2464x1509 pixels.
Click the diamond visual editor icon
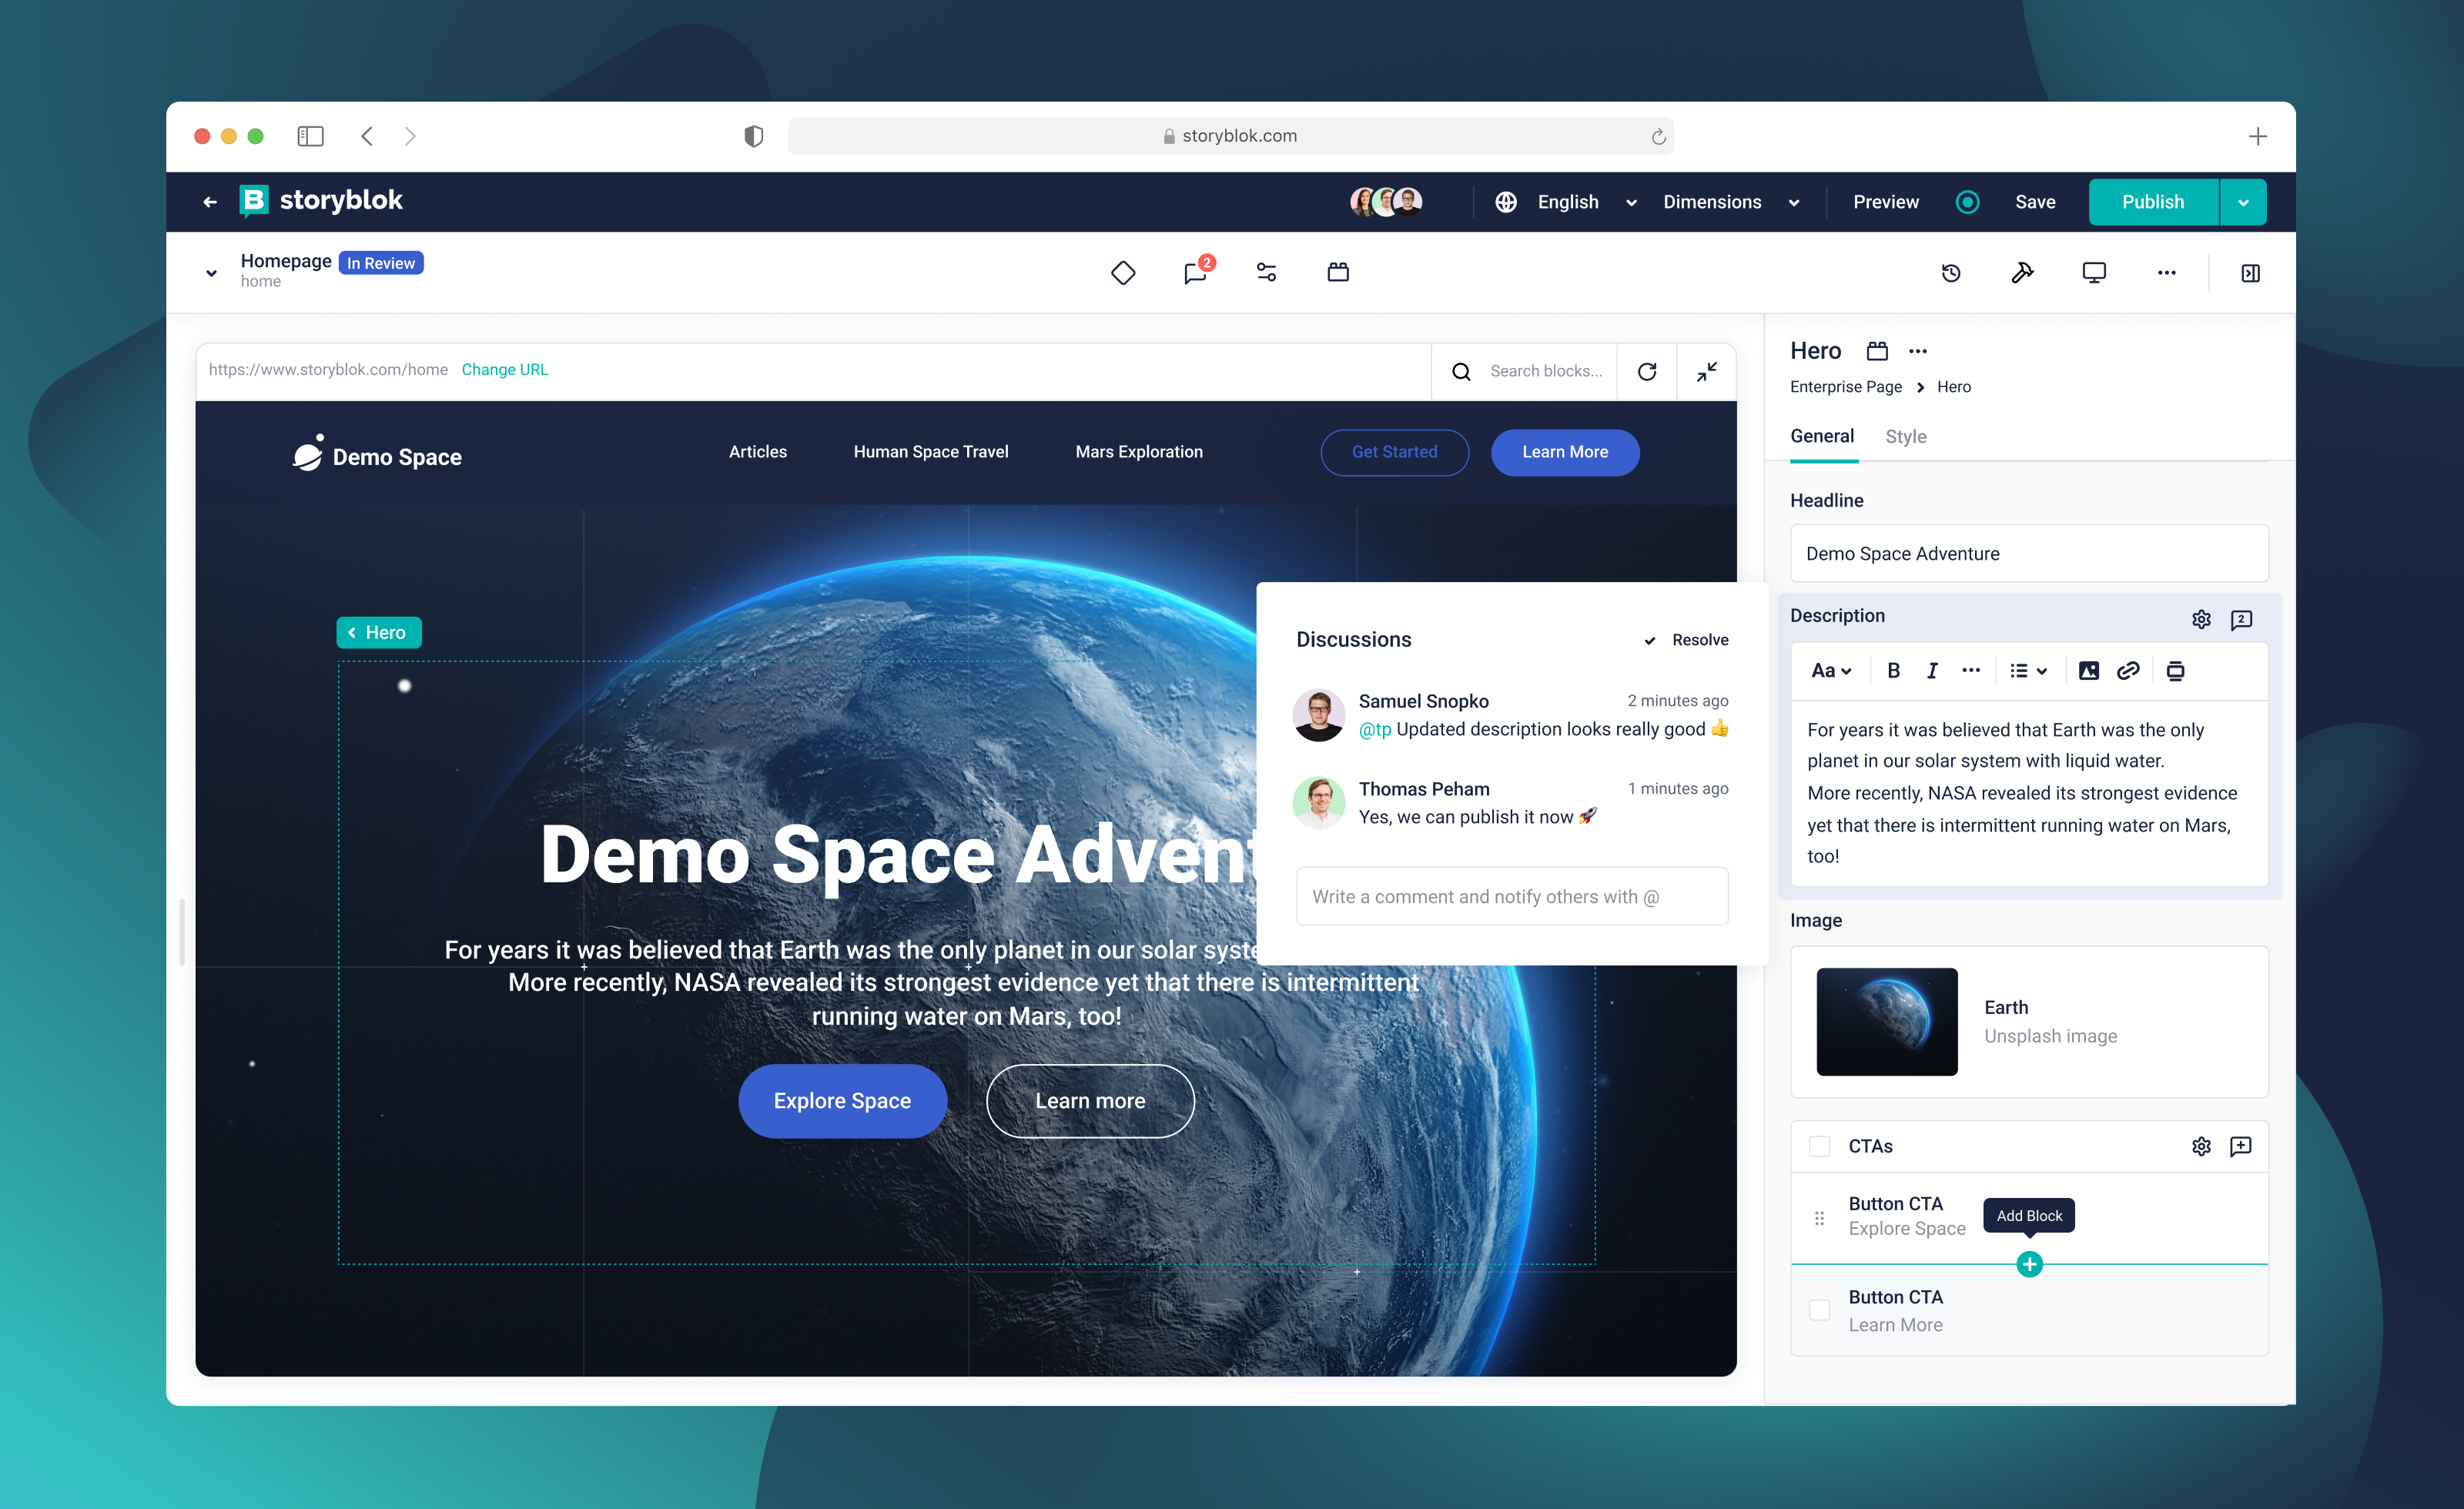(1123, 273)
